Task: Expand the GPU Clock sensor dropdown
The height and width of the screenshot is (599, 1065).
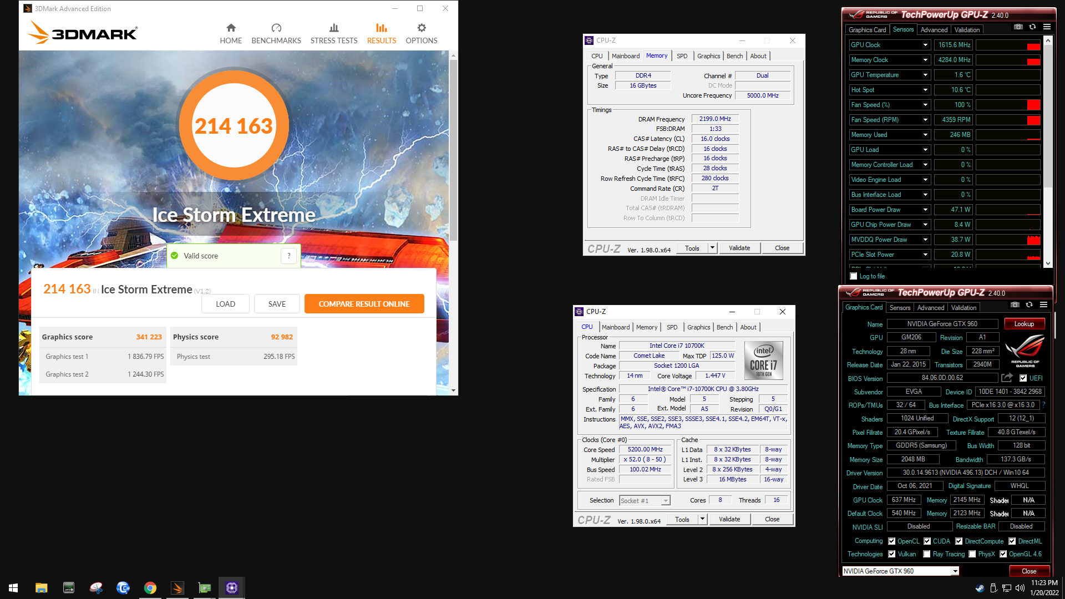Action: pyautogui.click(x=925, y=45)
